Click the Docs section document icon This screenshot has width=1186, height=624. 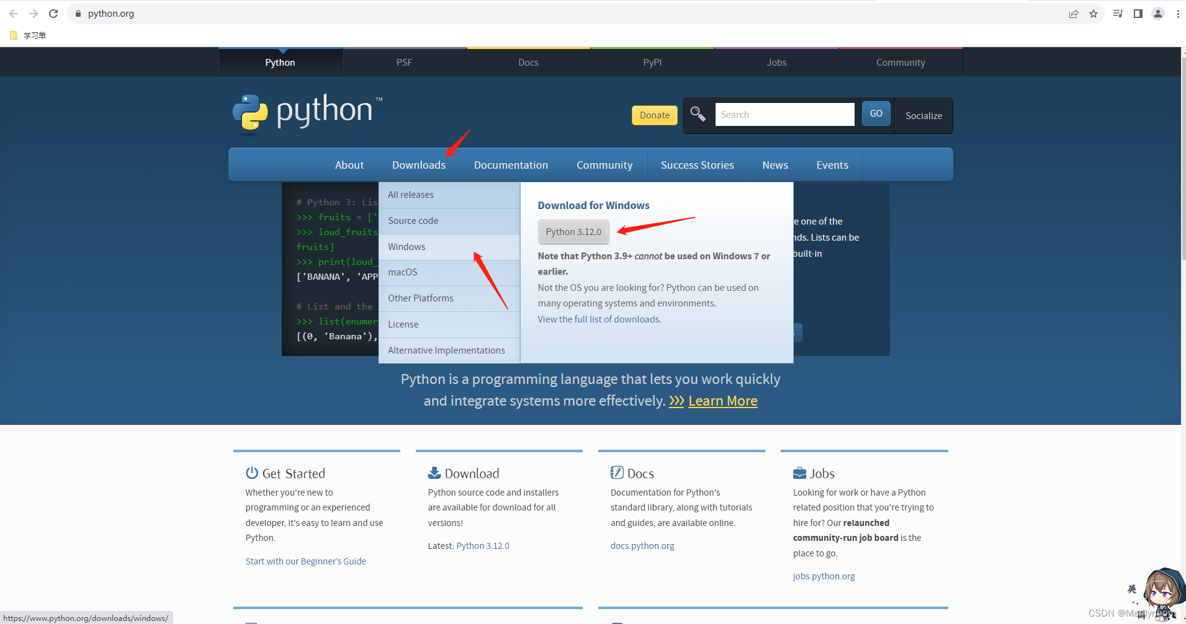(617, 473)
